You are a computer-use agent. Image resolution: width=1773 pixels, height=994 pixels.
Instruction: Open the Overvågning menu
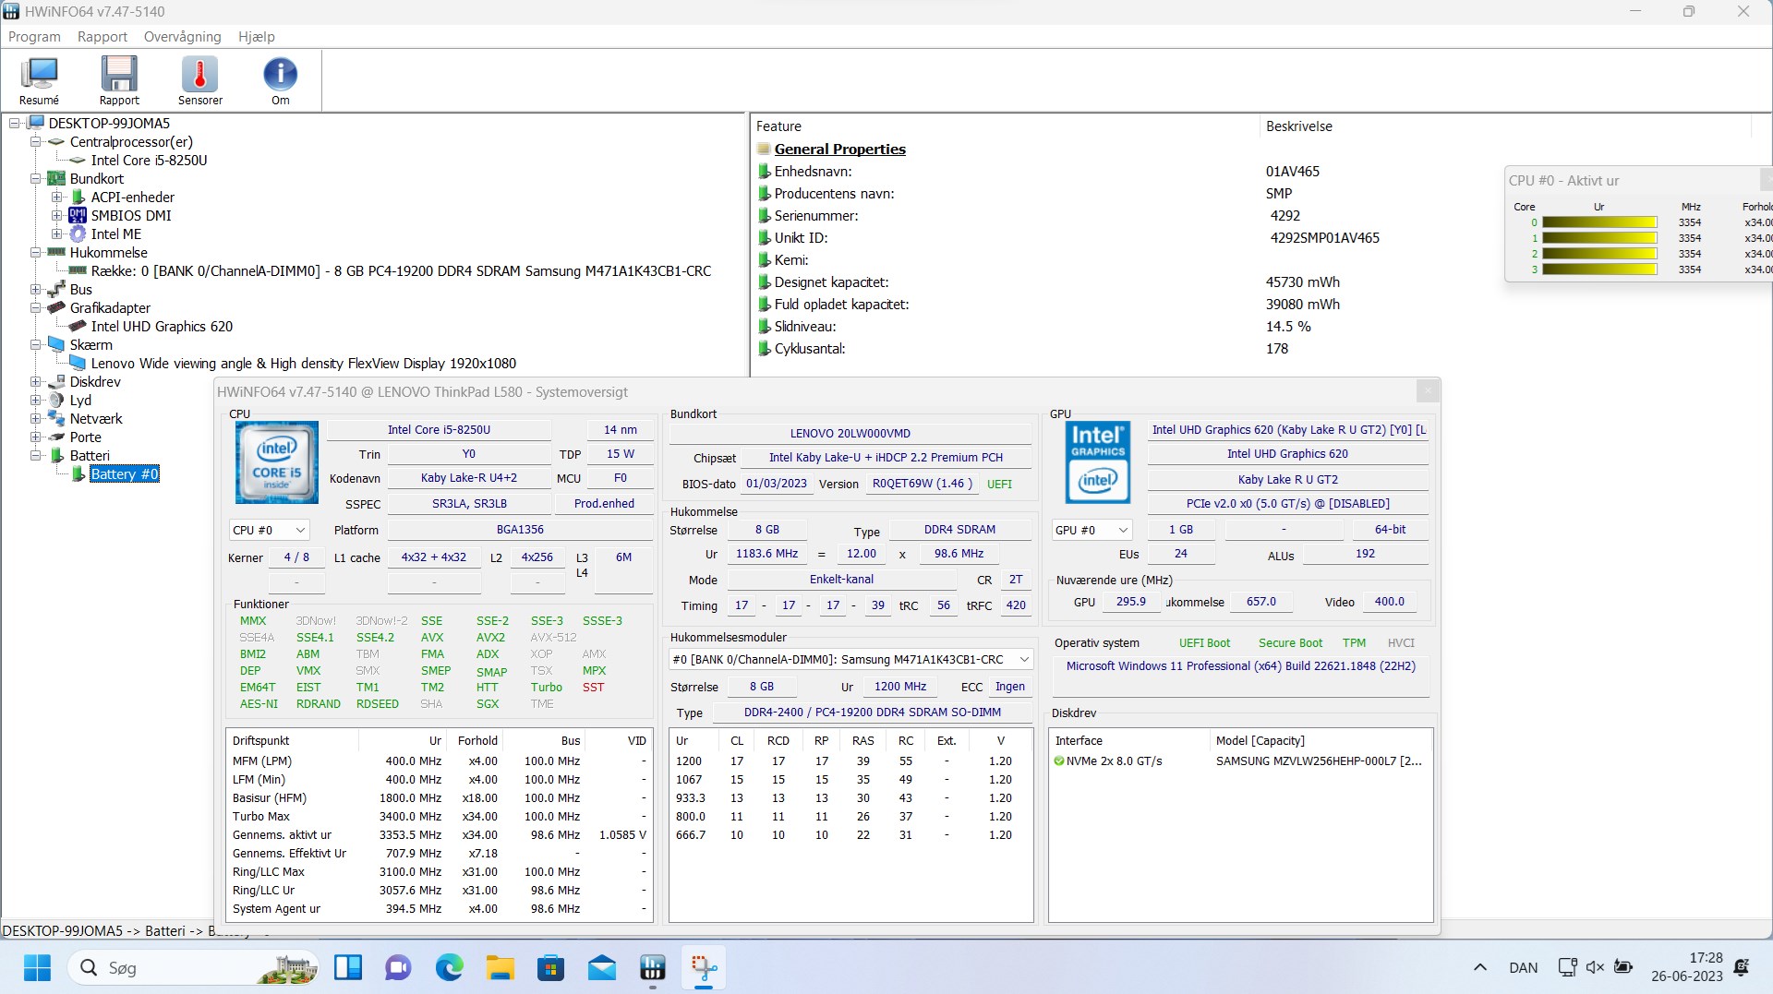(x=183, y=36)
